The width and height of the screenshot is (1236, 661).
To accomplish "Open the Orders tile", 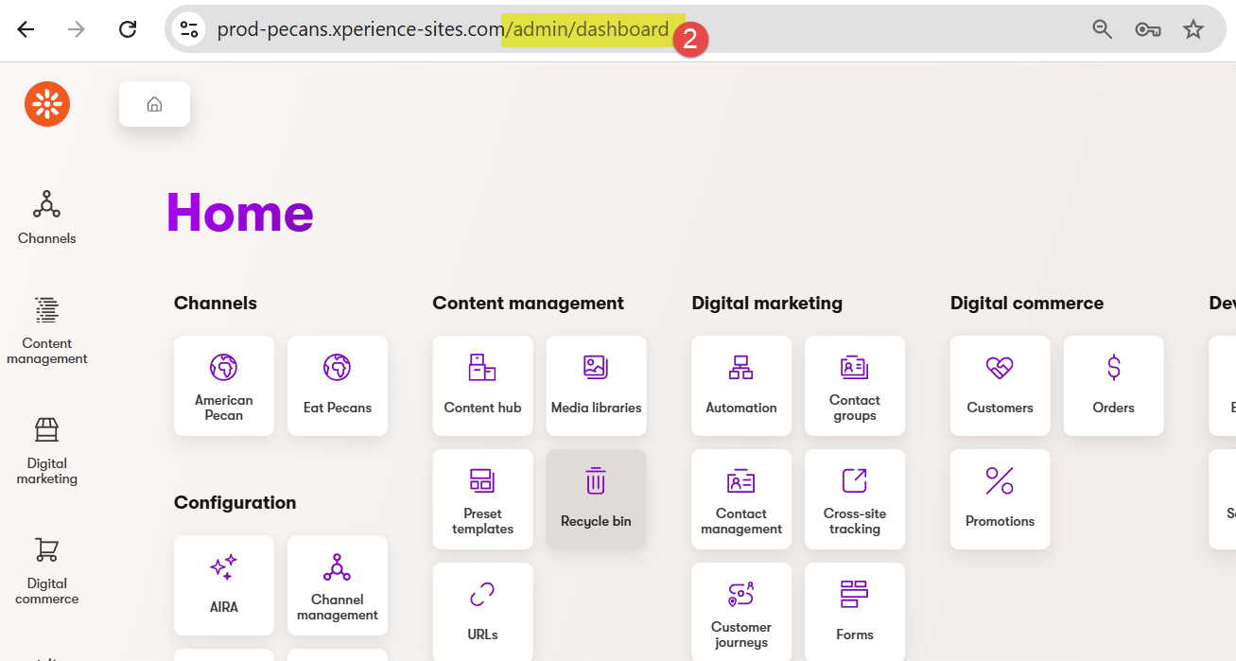I will click(x=1113, y=386).
